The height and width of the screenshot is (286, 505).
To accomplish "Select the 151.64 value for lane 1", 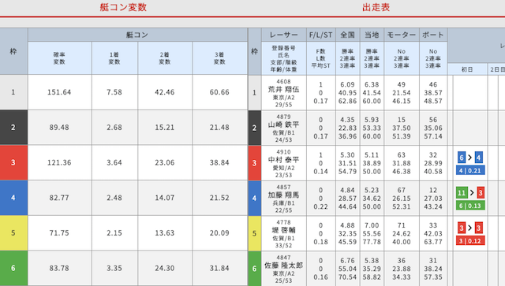I will [59, 92].
